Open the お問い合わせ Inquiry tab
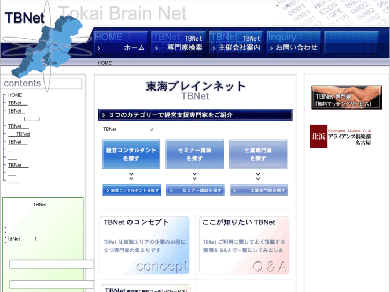 [x=293, y=42]
